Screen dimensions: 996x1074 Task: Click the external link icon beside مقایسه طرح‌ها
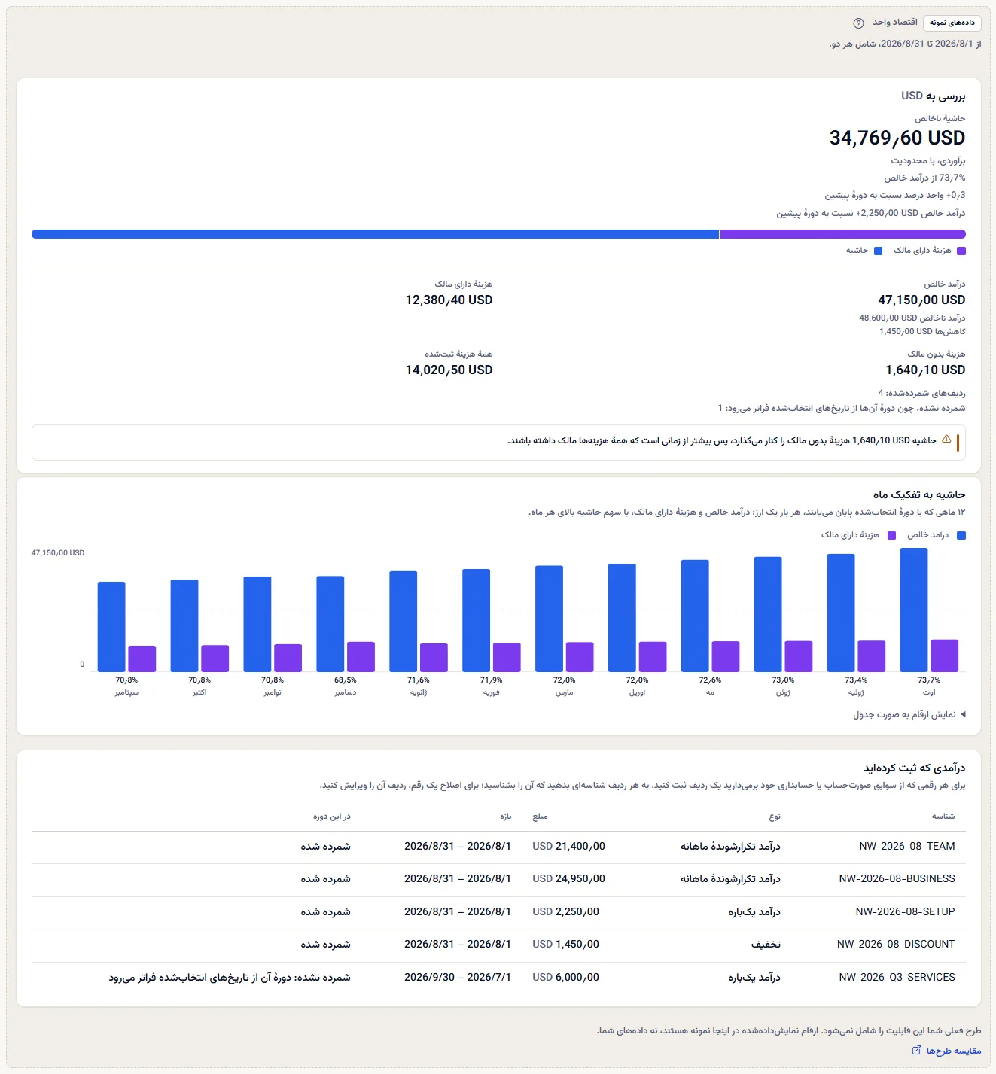(x=916, y=1051)
